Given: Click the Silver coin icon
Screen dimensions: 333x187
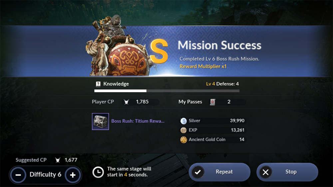Looking at the screenshot, I should pos(183,121).
